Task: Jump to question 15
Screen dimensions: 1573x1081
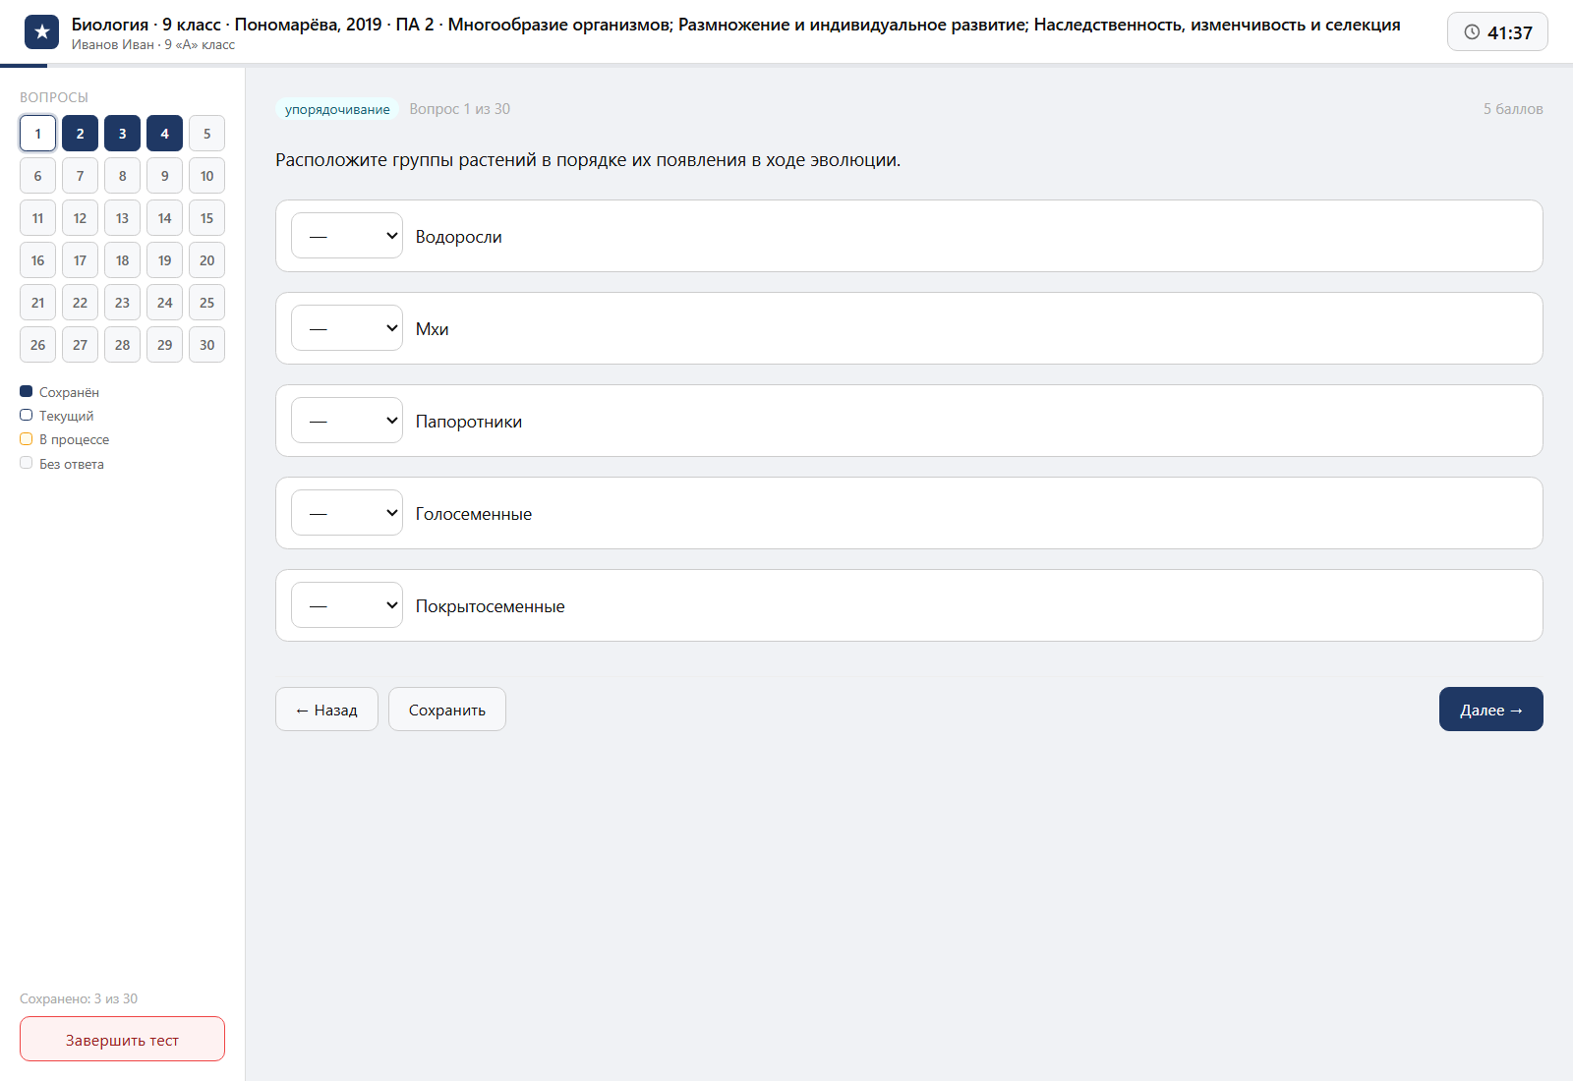Action: click(206, 218)
